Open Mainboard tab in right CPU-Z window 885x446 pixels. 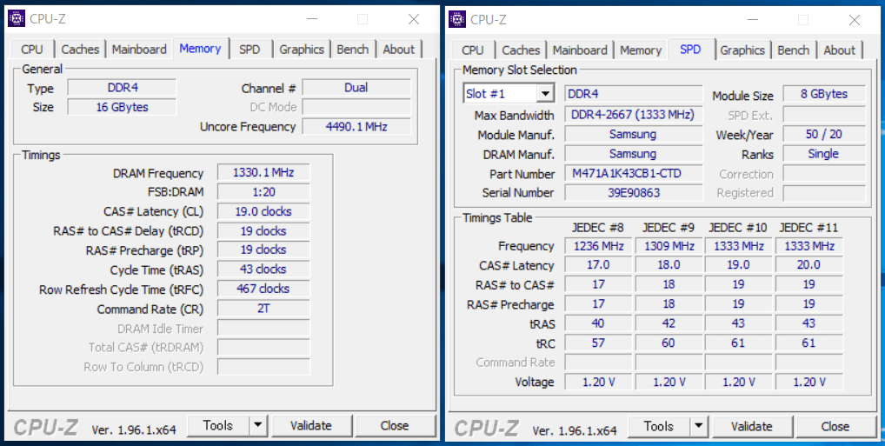point(580,50)
